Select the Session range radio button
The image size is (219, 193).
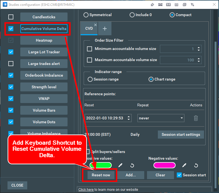(90, 79)
